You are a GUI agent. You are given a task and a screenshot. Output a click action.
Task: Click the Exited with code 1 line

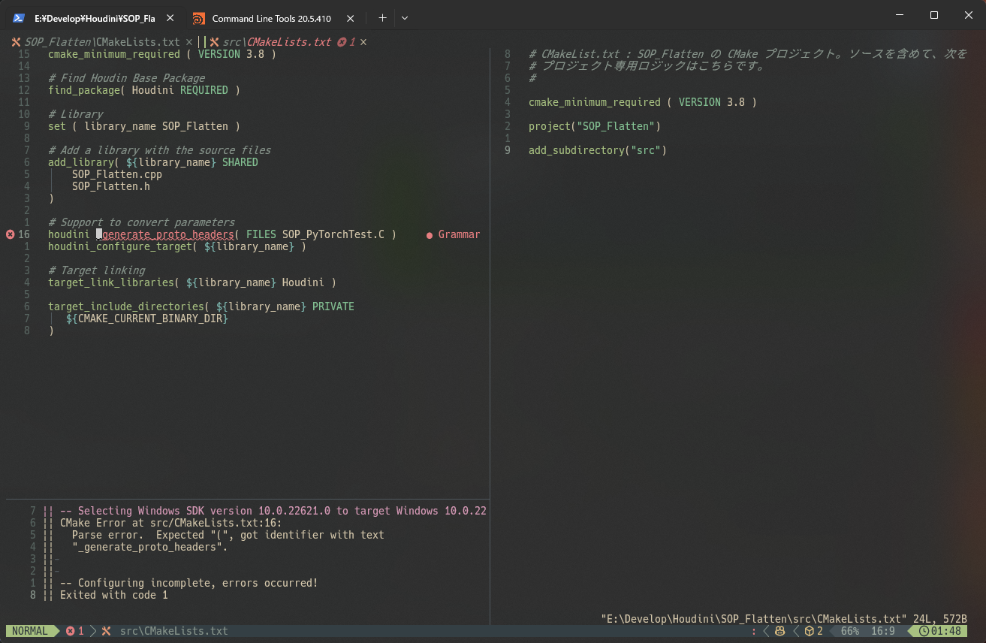click(114, 595)
